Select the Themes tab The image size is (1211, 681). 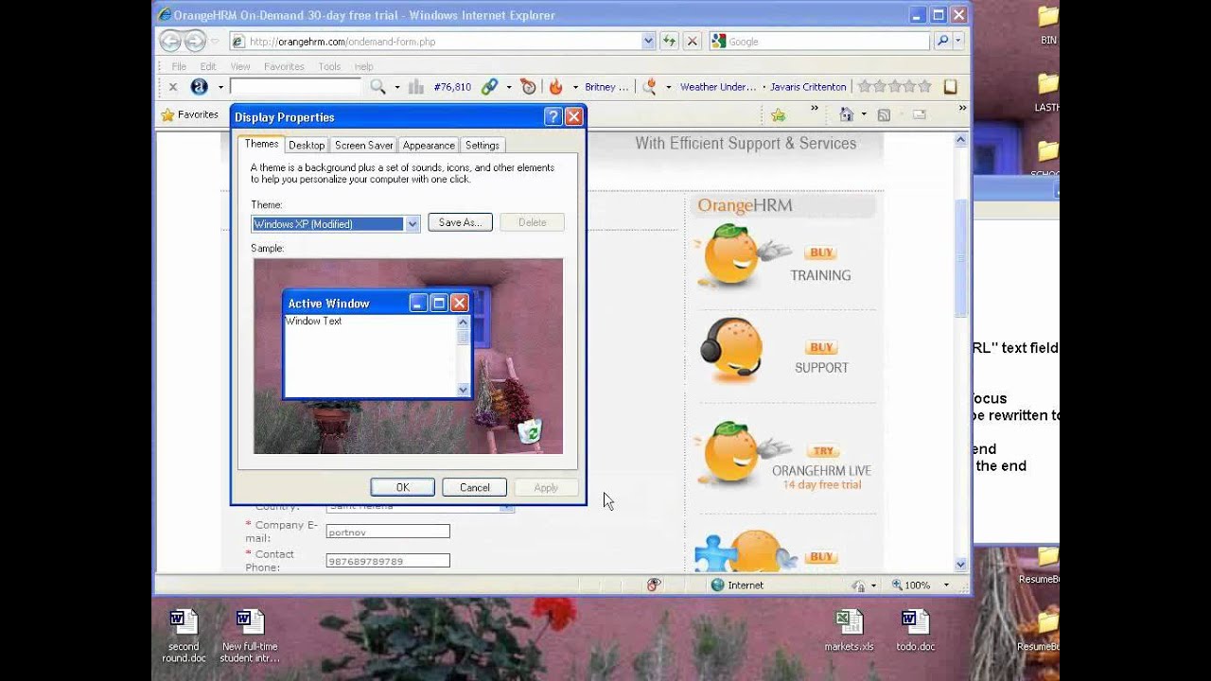click(261, 144)
